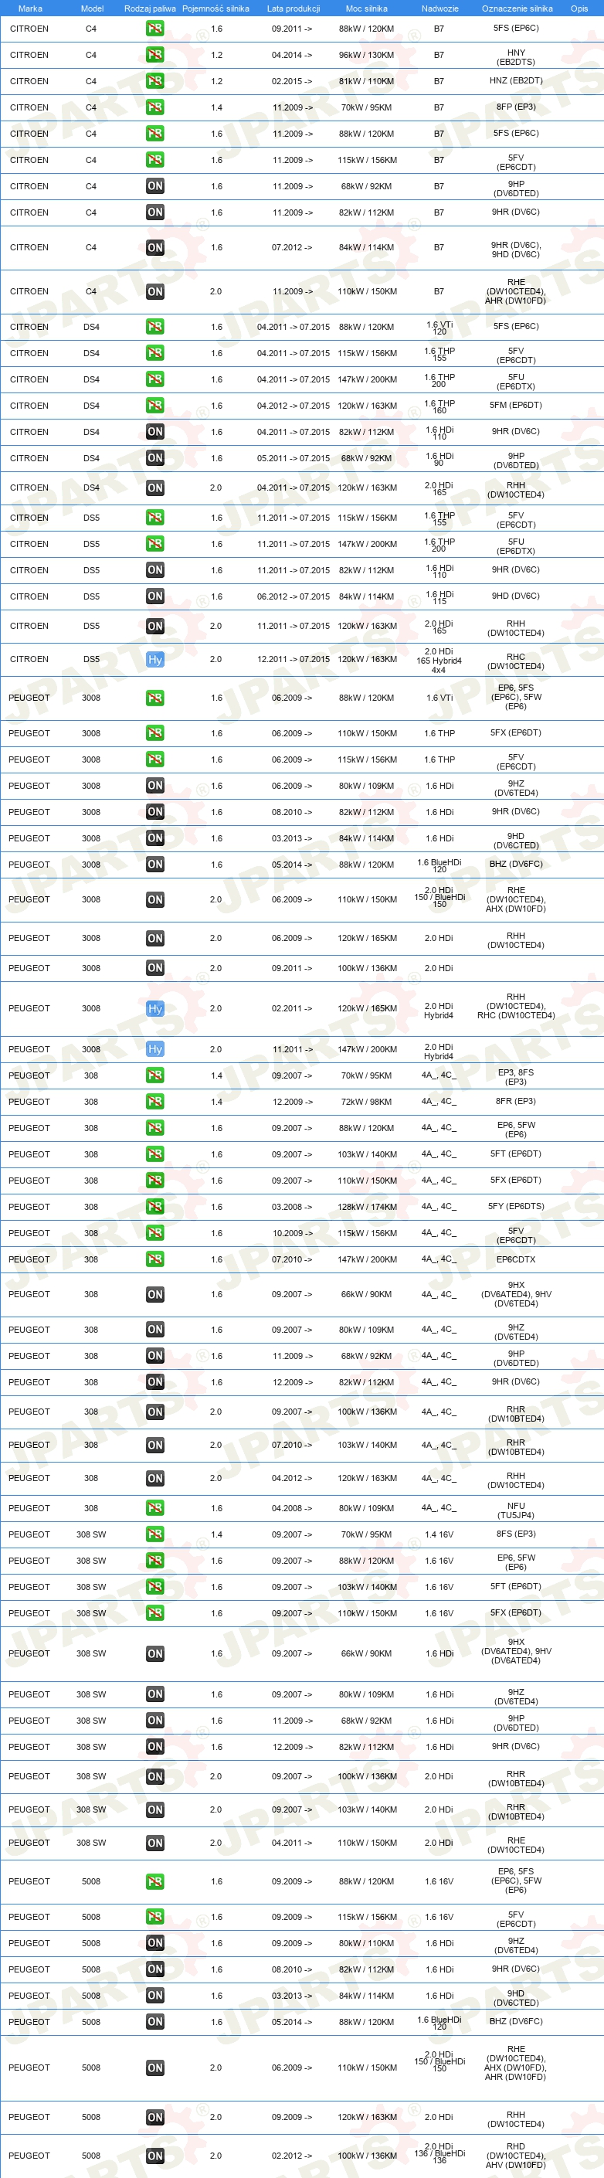Click the Nadwozie column header
Viewport: 604px width, 2178px height.
(440, 8)
